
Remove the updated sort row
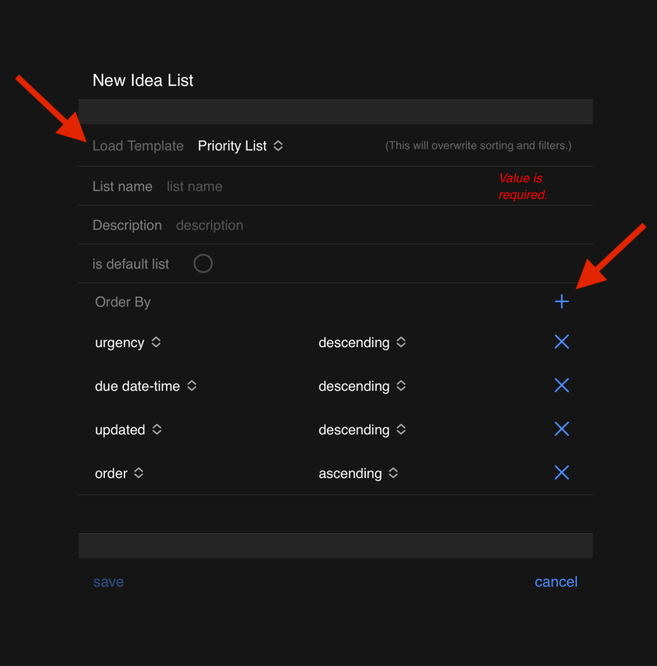[x=562, y=429]
